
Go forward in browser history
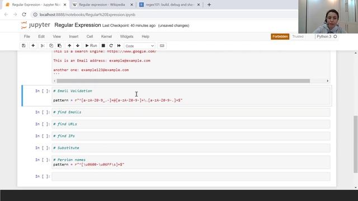point(15,15)
